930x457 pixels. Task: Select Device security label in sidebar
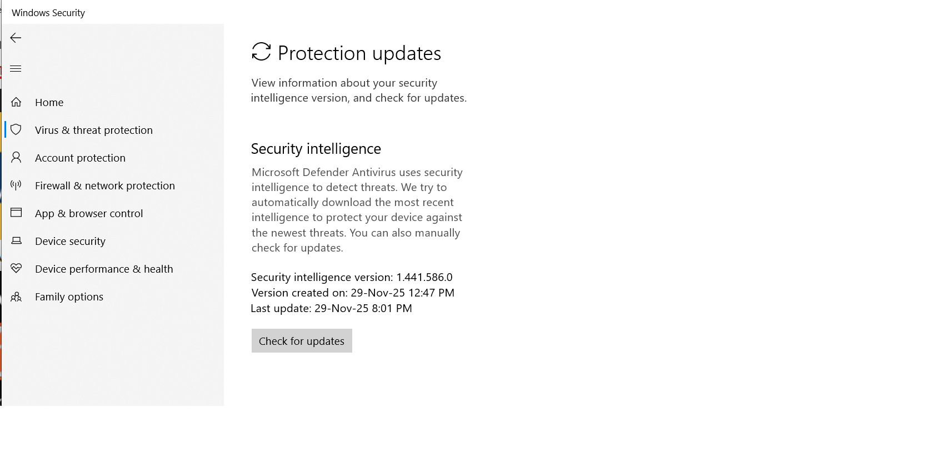coord(70,241)
